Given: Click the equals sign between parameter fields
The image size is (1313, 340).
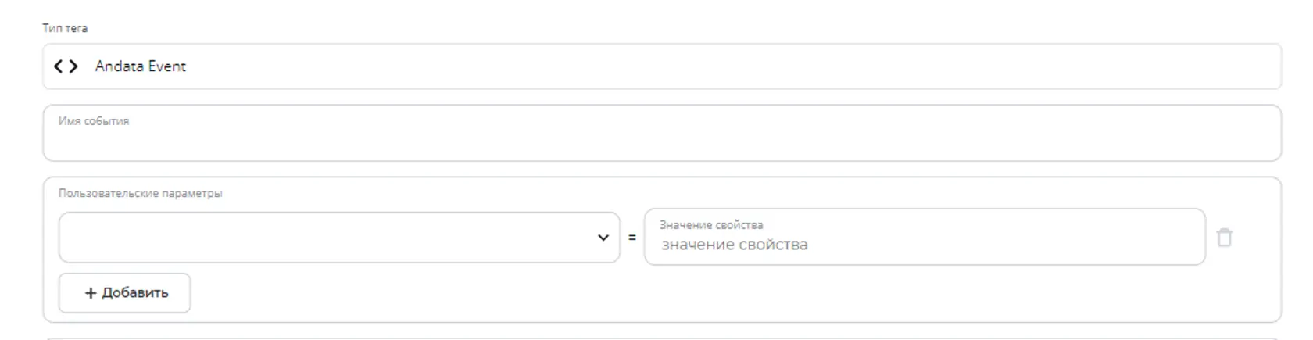Looking at the screenshot, I should coord(632,238).
